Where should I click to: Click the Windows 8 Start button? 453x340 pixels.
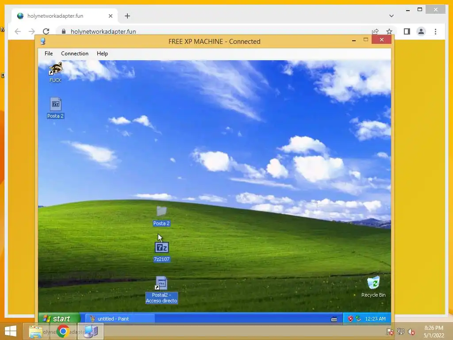11,331
